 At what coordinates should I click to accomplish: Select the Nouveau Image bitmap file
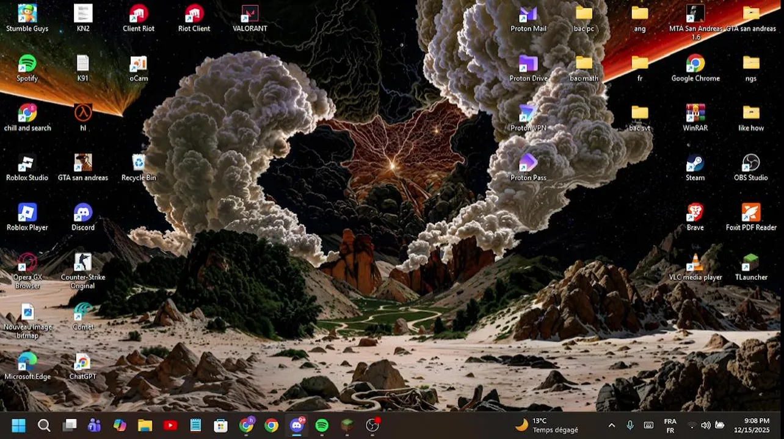(x=27, y=321)
